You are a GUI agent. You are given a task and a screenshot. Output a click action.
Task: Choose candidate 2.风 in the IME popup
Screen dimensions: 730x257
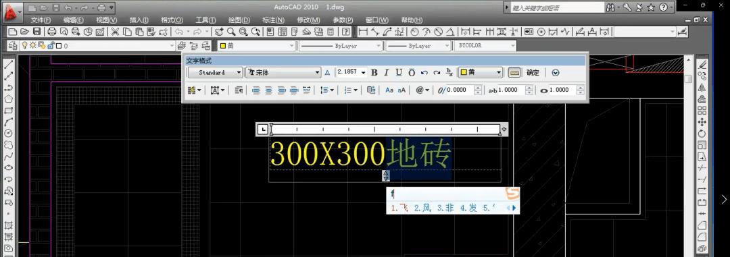[422, 208]
